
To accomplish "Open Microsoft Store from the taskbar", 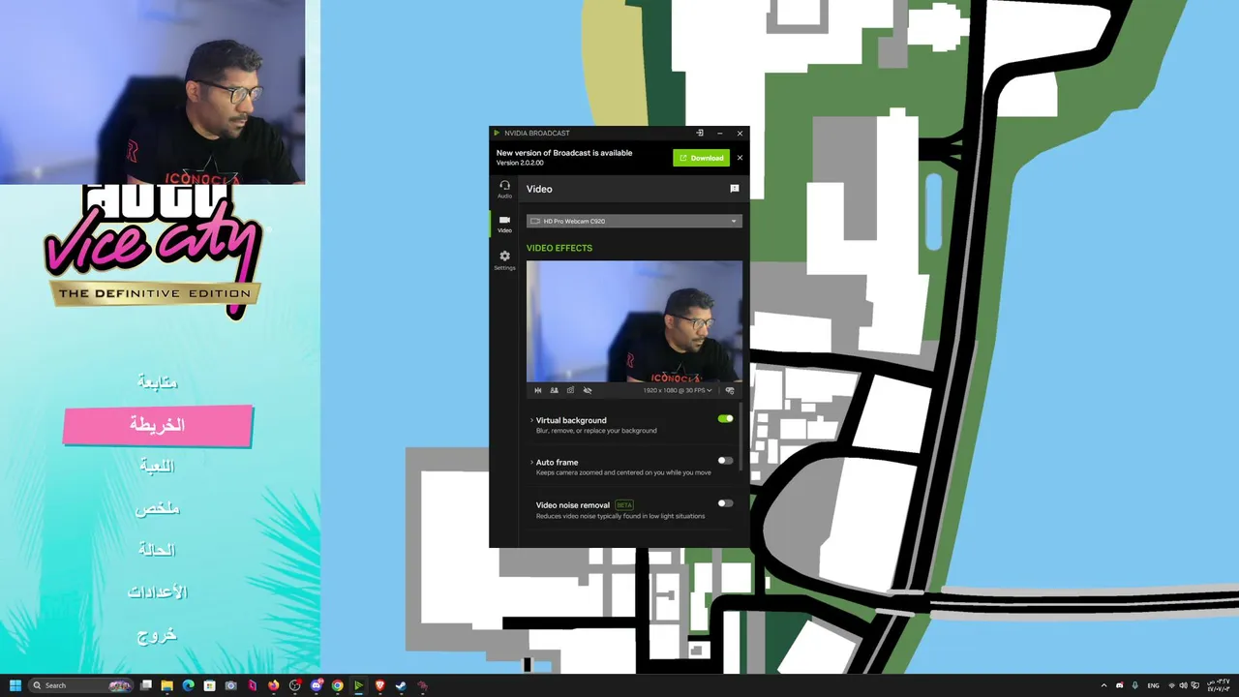I will (209, 685).
